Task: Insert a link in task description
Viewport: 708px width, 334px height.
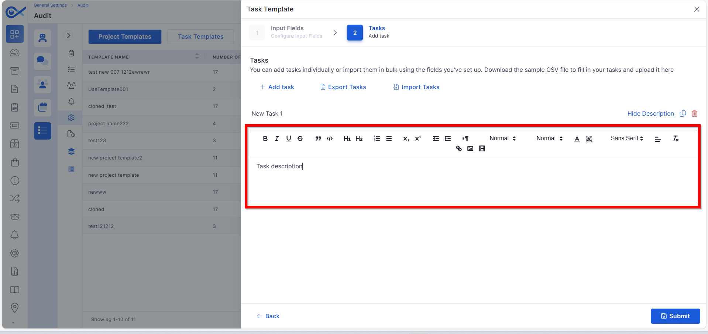Action: (459, 148)
